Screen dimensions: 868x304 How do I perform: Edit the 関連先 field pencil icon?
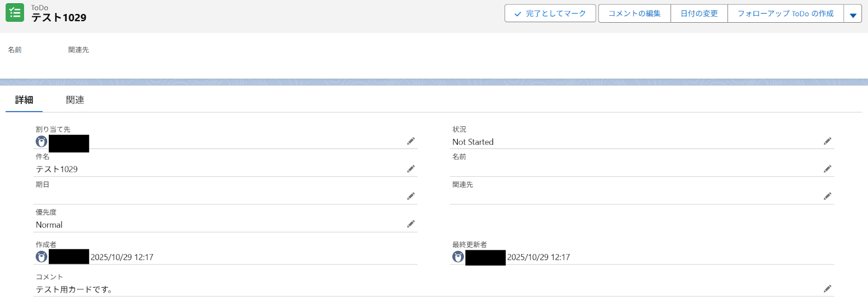pyautogui.click(x=827, y=196)
